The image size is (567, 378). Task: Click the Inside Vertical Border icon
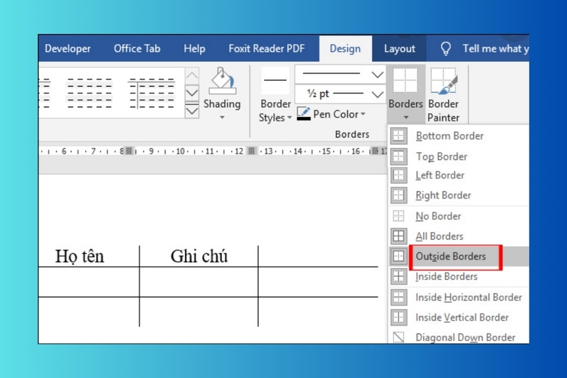[398, 317]
